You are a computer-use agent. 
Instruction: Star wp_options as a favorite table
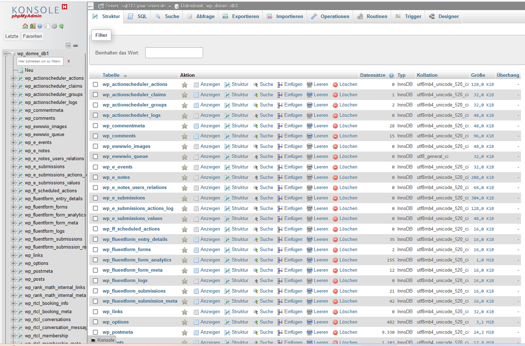(185, 322)
